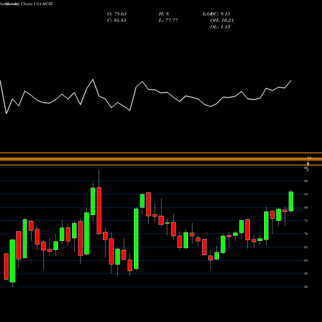Click the 'OL: 1.13' reading

click(220, 27)
